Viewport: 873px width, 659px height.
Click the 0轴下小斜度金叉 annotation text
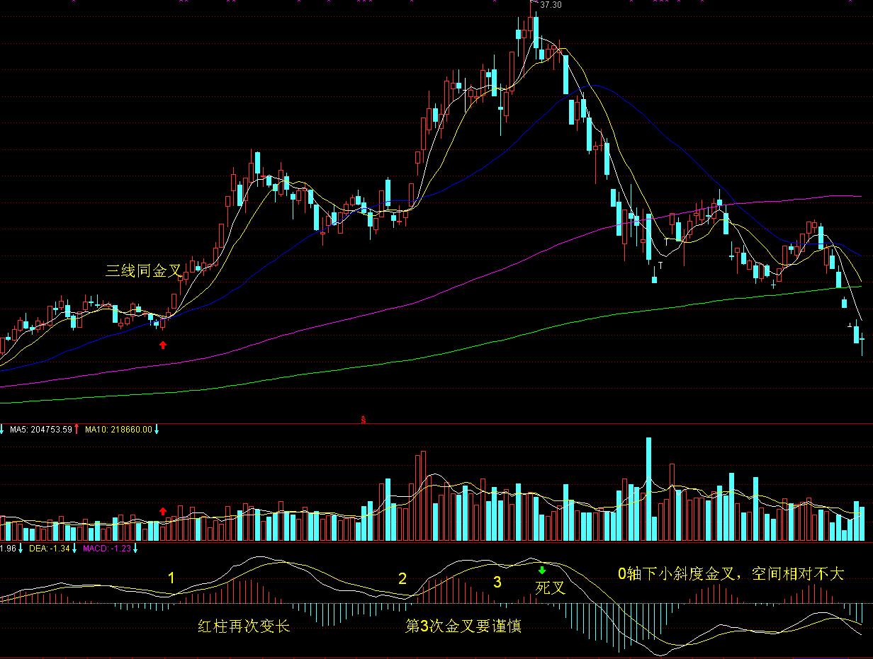pos(731,573)
